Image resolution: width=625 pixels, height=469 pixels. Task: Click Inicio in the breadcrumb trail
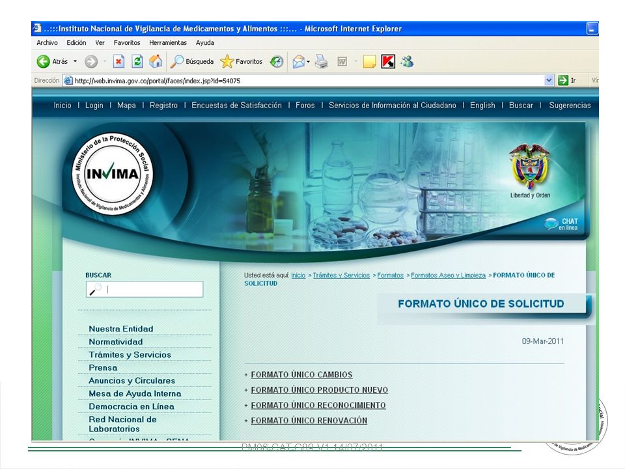298,275
